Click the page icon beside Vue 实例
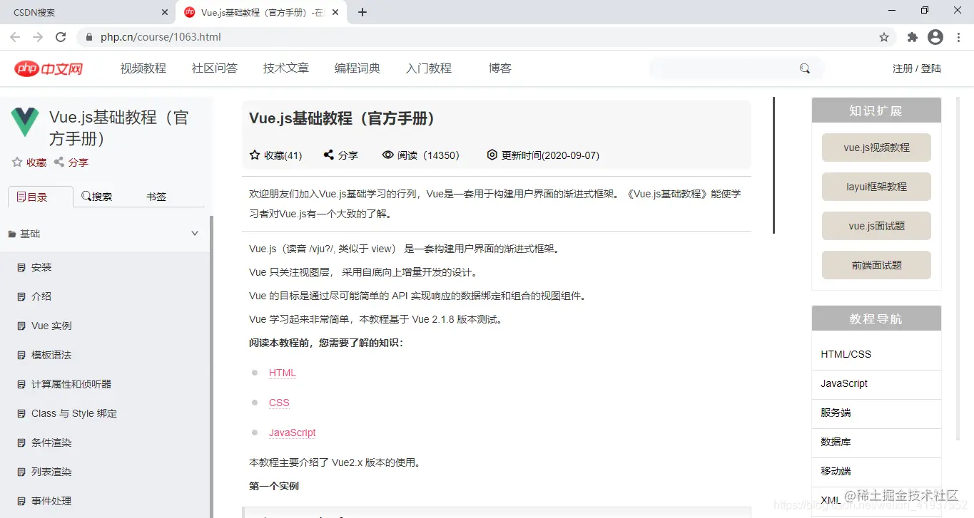Image resolution: width=974 pixels, height=518 pixels. pyautogui.click(x=21, y=326)
